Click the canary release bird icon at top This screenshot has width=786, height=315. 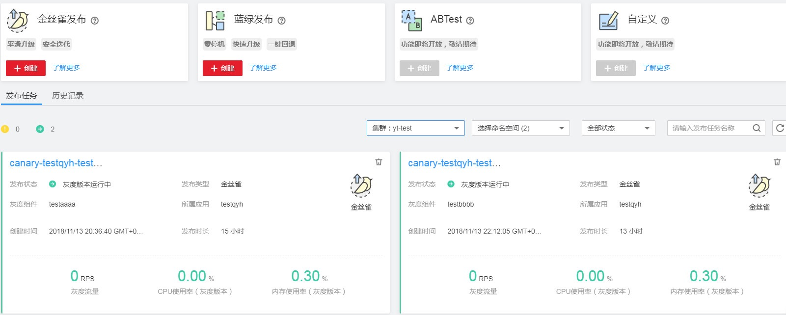click(x=18, y=20)
